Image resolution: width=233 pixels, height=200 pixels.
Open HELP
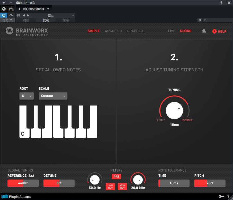coord(219,31)
